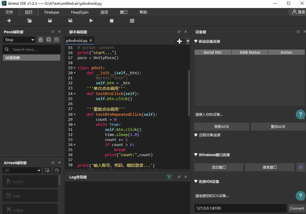Viewport: 306px width, 214px height.
Task: Collapse the 连接iOS设备 section
Action: [196, 181]
